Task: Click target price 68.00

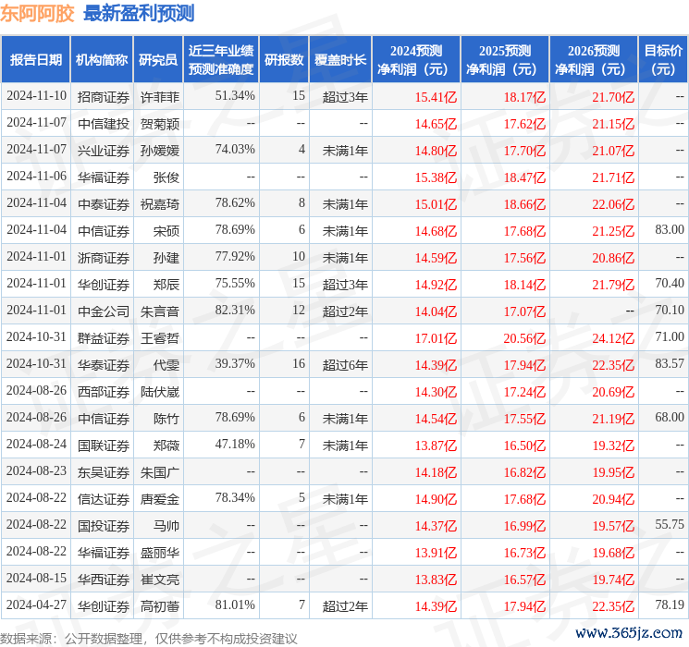Action: coord(670,417)
